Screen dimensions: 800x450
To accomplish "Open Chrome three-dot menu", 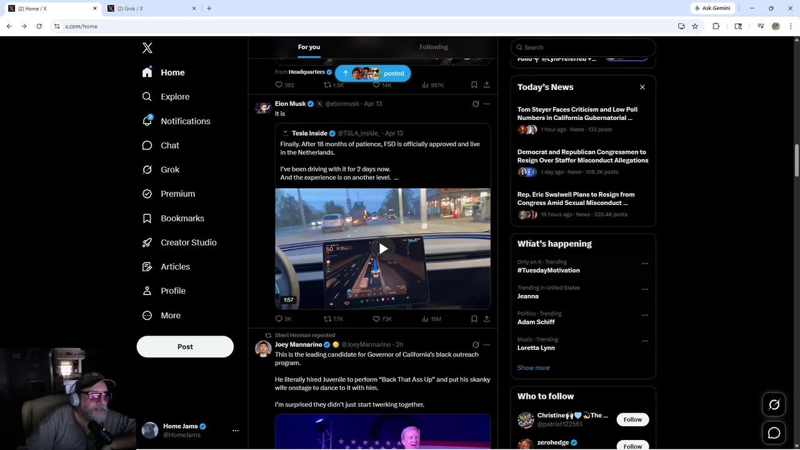I will [791, 26].
